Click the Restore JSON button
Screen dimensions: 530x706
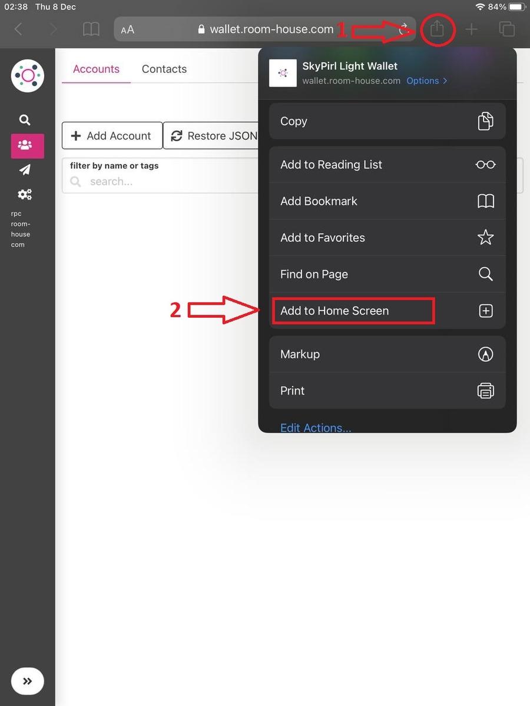(x=212, y=136)
